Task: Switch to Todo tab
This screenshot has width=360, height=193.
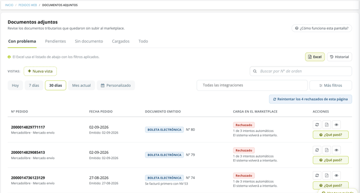Action: tap(143, 41)
